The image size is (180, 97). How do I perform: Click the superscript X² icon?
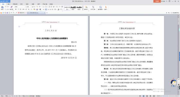(x=26, y=9)
